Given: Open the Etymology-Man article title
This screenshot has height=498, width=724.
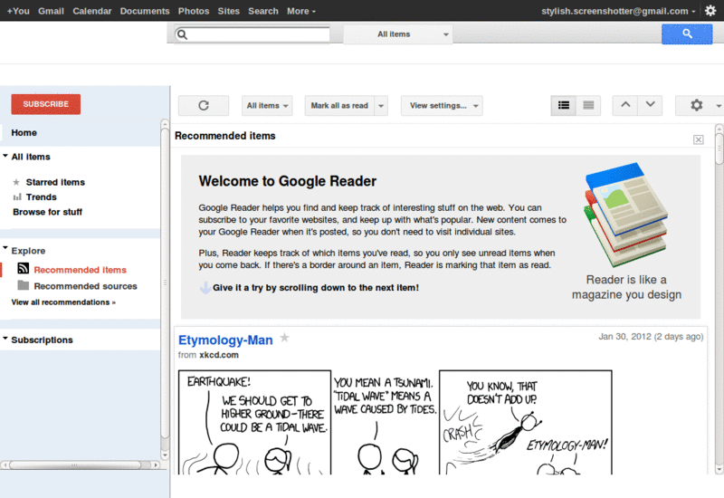Looking at the screenshot, I should (225, 340).
